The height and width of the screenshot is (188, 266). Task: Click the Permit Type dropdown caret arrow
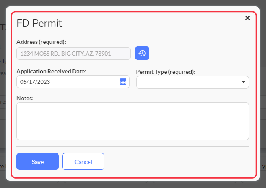[x=244, y=82]
